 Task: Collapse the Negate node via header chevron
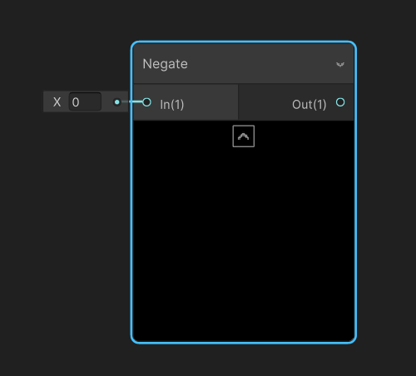(x=340, y=64)
